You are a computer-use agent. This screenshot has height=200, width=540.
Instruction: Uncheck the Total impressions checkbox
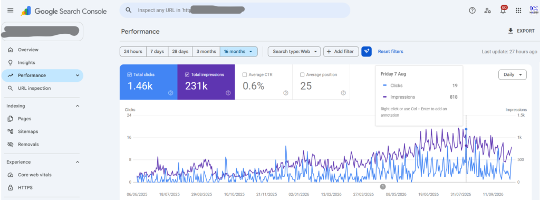tap(187, 74)
